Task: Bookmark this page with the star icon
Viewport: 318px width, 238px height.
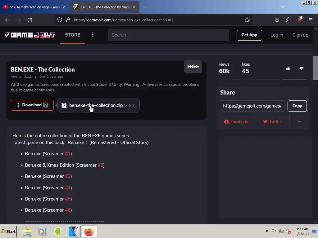Action: 247,20
